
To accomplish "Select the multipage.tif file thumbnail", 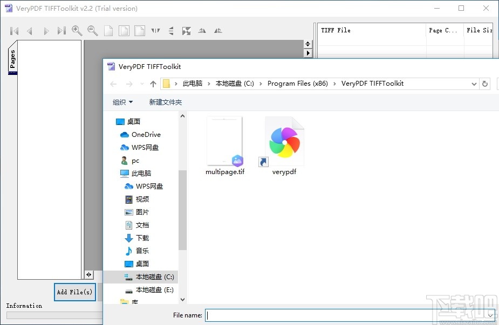I will click(224, 141).
